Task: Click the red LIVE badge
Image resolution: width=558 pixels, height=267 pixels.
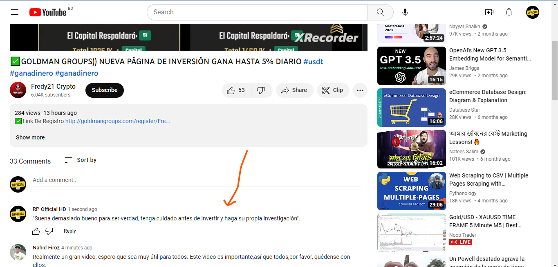Action: tap(461, 242)
